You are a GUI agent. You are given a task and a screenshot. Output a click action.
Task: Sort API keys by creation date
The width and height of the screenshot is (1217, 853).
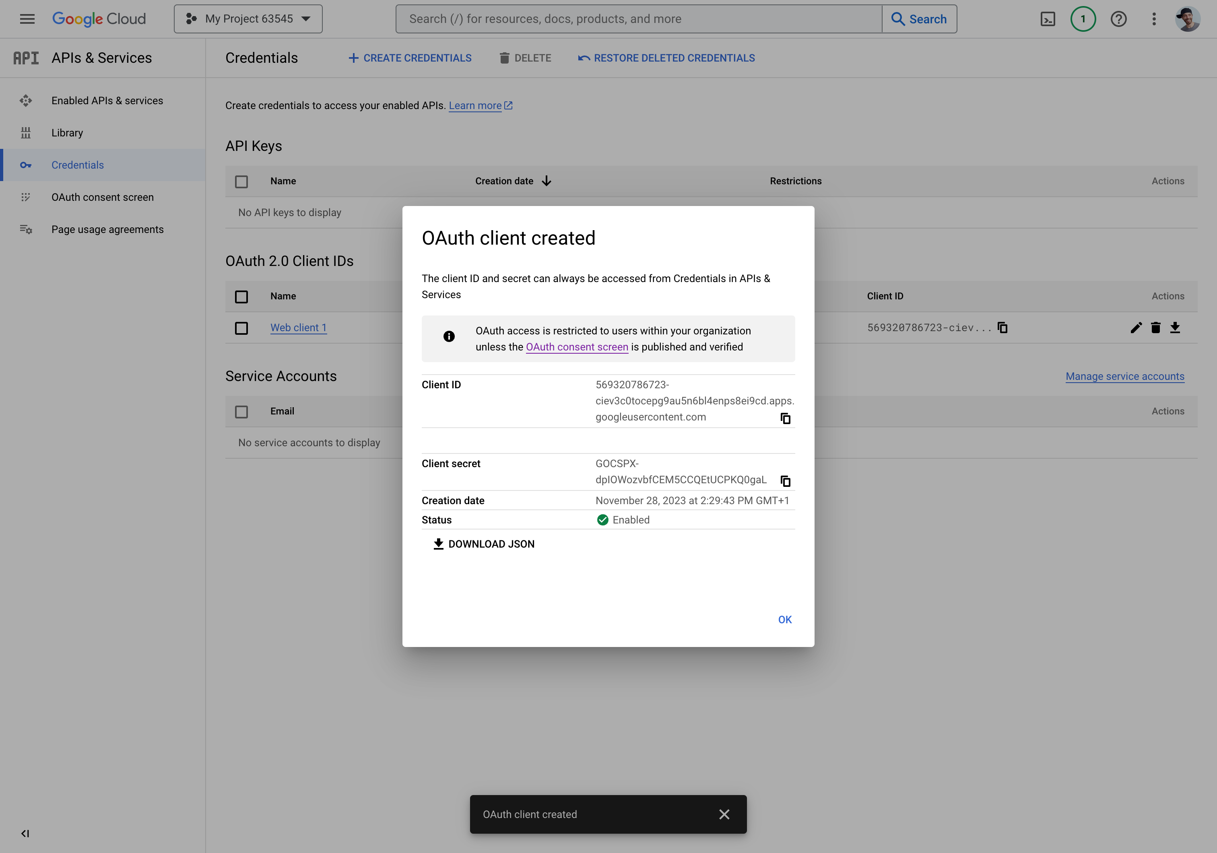click(x=512, y=181)
